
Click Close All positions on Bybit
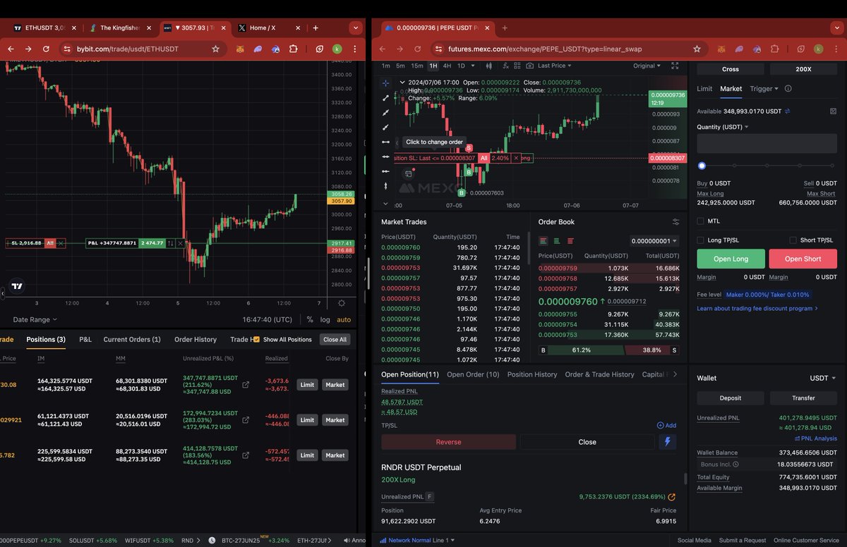tap(335, 339)
